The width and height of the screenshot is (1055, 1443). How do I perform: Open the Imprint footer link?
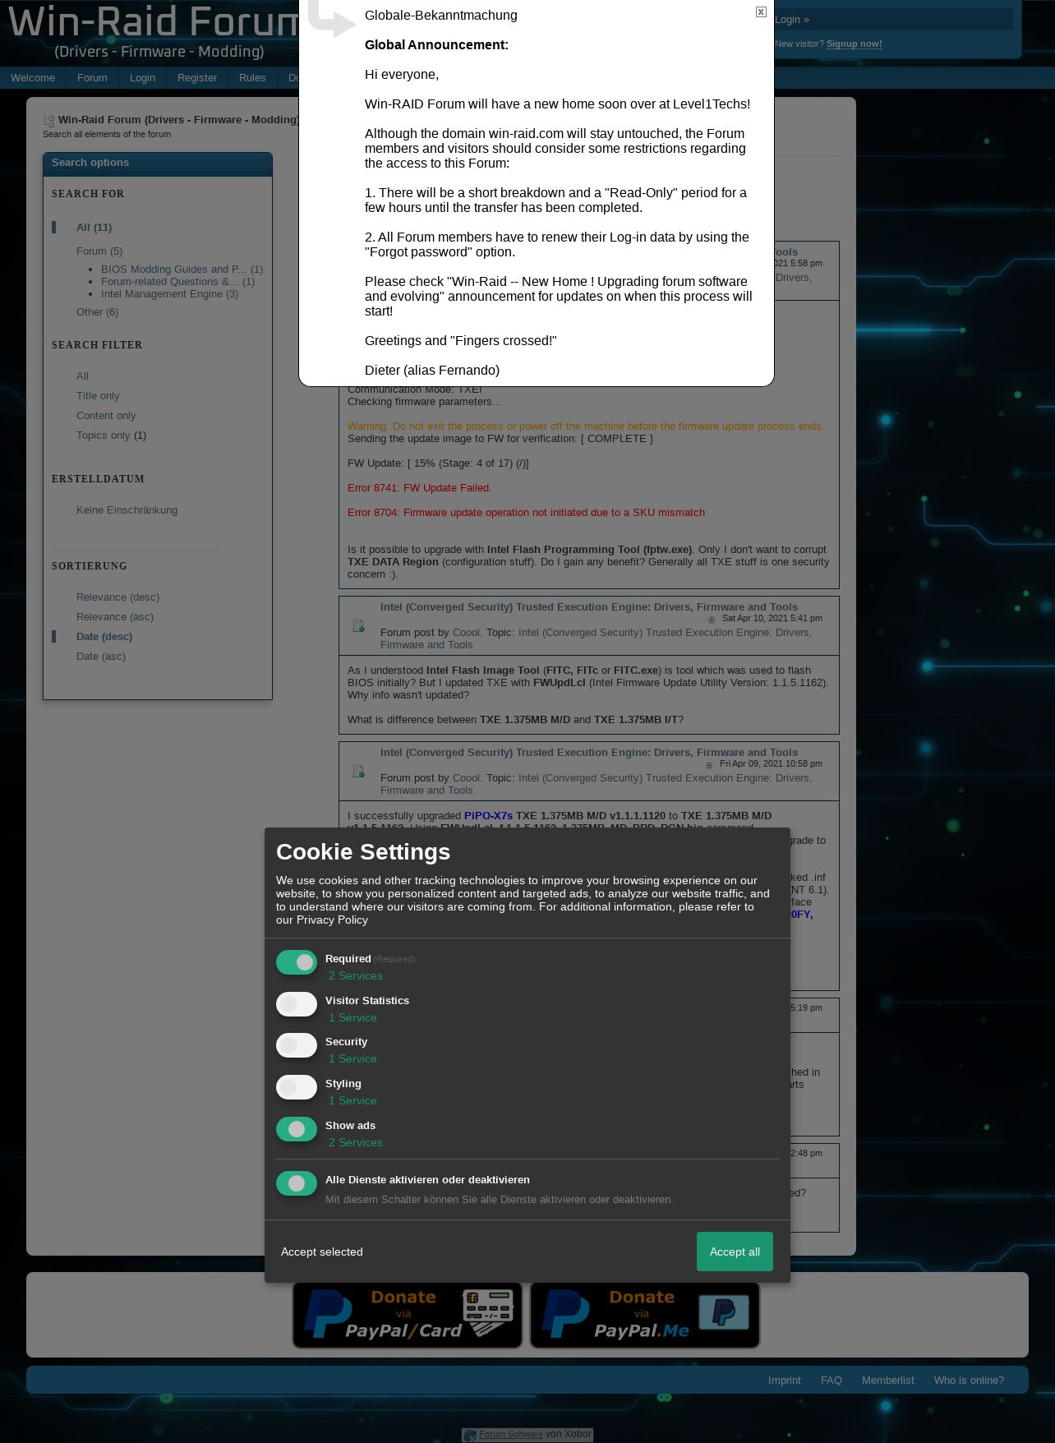pos(784,1380)
